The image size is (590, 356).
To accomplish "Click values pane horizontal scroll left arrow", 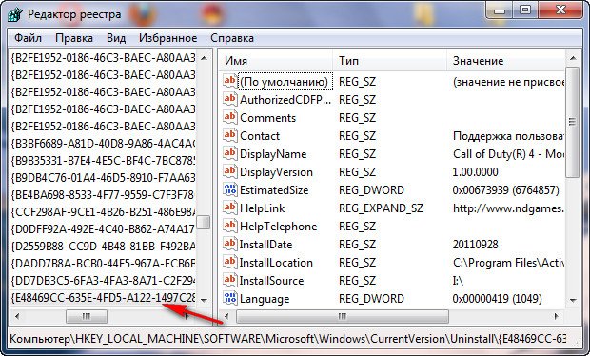I will 226,316.
